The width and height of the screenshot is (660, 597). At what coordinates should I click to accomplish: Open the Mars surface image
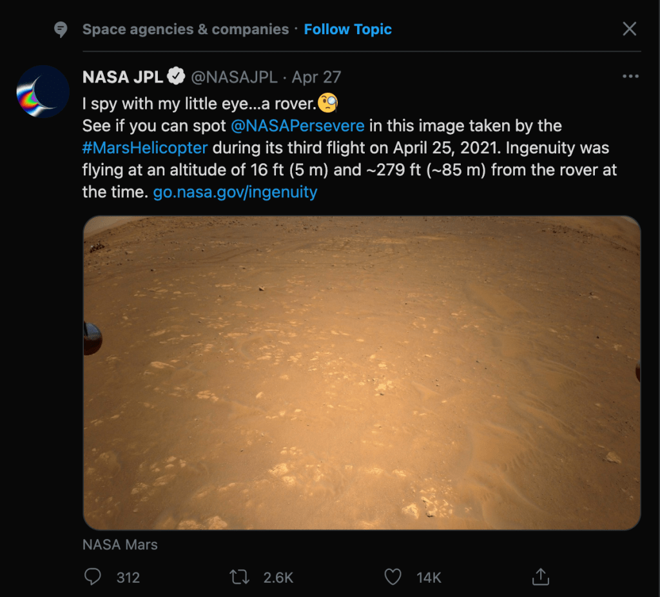[x=362, y=373]
